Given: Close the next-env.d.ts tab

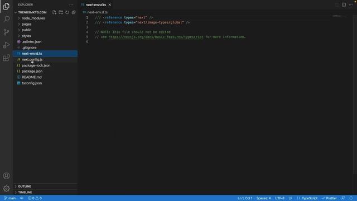Looking at the screenshot, I should coord(110,5).
